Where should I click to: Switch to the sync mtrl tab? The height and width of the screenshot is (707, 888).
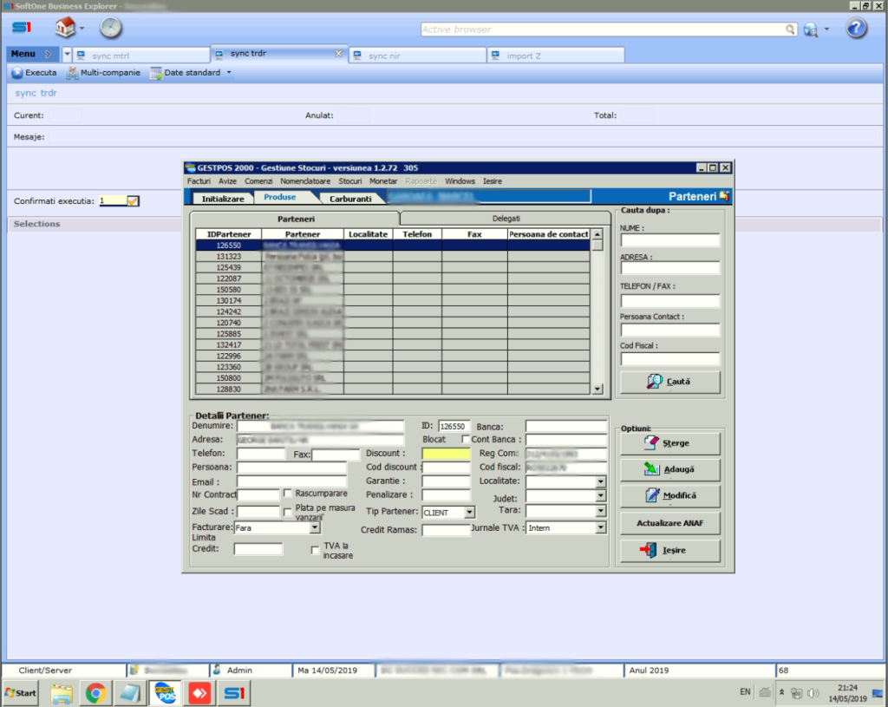pos(141,56)
